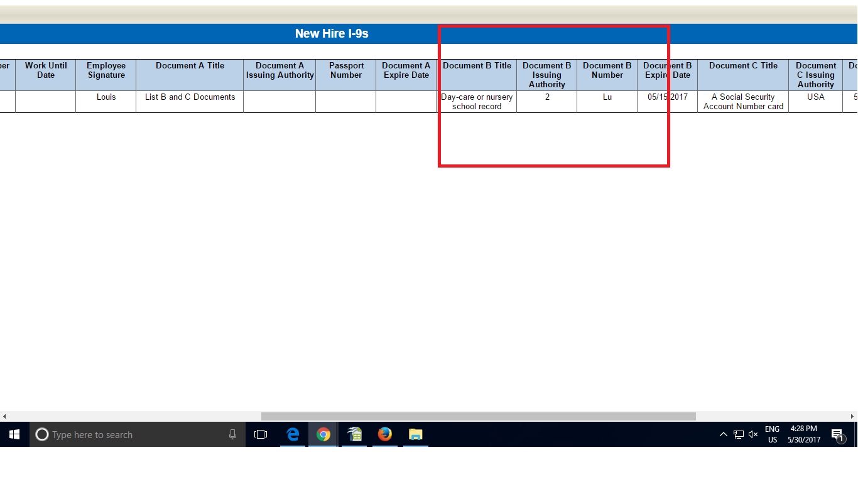Image resolution: width=858 pixels, height=482 pixels.
Task: Click the Document A Title column header
Action: (x=190, y=66)
